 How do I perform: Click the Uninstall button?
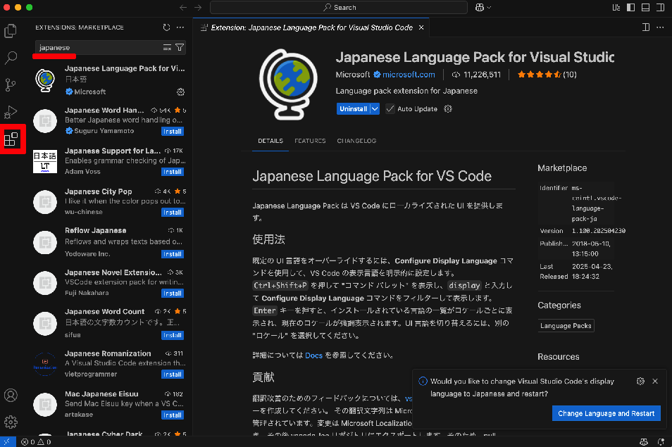(x=353, y=108)
